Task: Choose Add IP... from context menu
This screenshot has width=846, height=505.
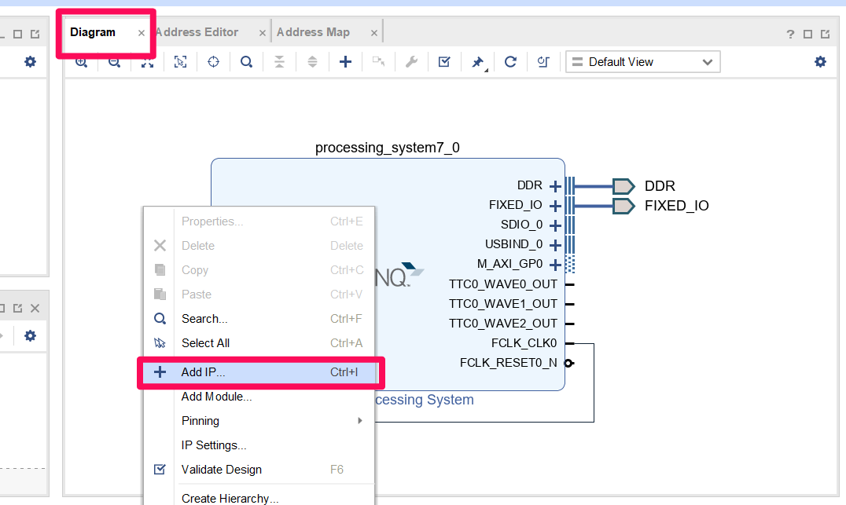Action: coord(259,372)
